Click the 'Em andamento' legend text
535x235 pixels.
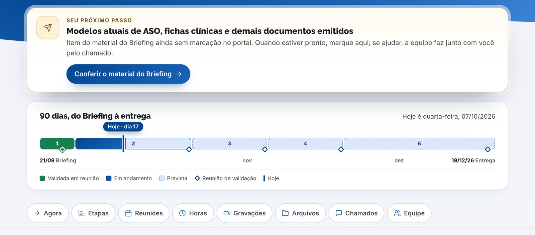point(133,179)
